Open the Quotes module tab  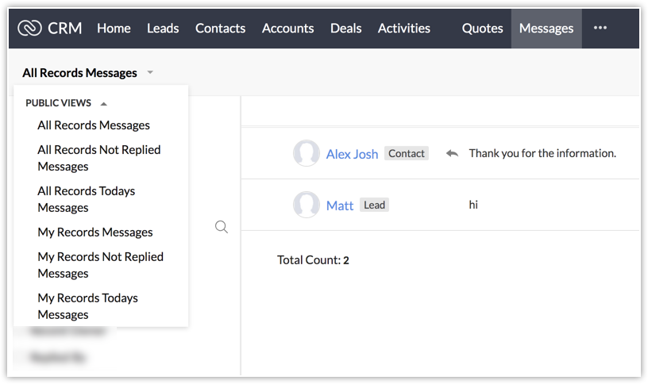[482, 29]
